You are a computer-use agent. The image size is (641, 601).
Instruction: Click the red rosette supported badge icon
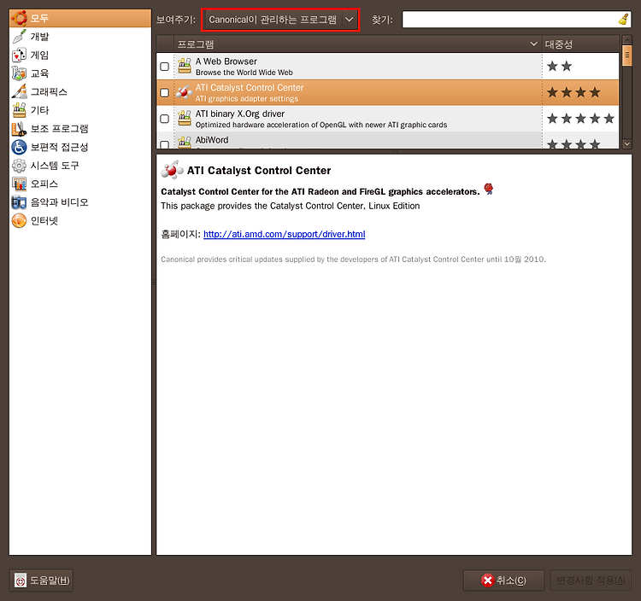tap(489, 189)
